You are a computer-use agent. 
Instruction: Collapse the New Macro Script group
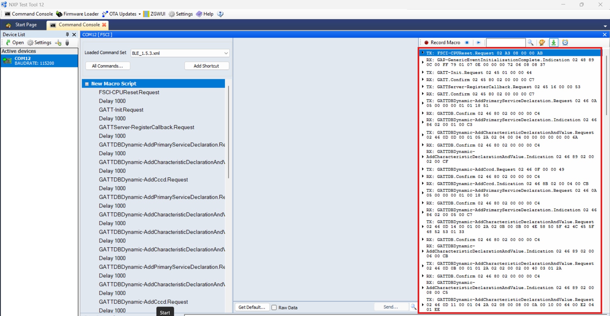pos(87,84)
